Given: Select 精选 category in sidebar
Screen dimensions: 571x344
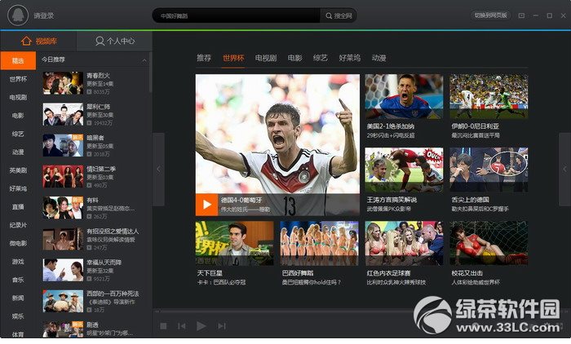Looking at the screenshot, I should (x=18, y=60).
